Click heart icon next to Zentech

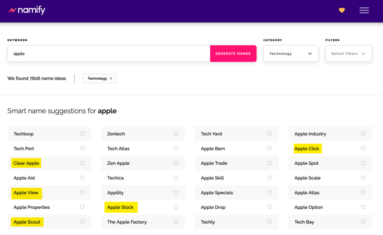[x=176, y=134]
